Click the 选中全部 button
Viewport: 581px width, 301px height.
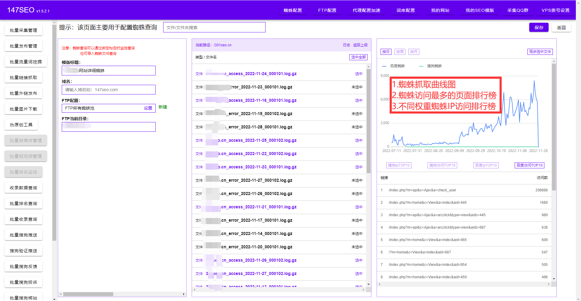358,57
